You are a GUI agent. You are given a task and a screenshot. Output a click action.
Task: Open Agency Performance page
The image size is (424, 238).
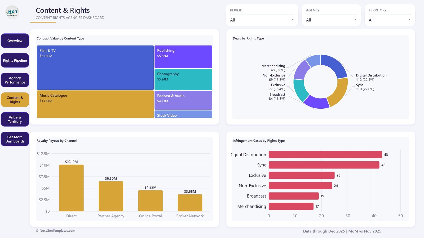pos(15,80)
